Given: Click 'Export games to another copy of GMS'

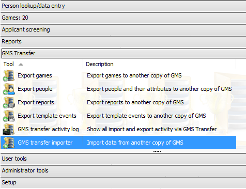Looking at the screenshot, I should [x=134, y=75].
